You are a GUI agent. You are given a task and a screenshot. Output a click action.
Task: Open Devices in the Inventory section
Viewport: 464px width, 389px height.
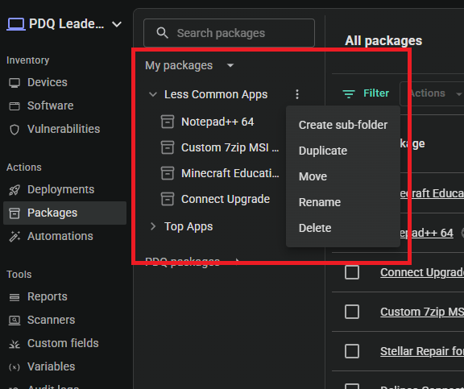[x=47, y=82]
